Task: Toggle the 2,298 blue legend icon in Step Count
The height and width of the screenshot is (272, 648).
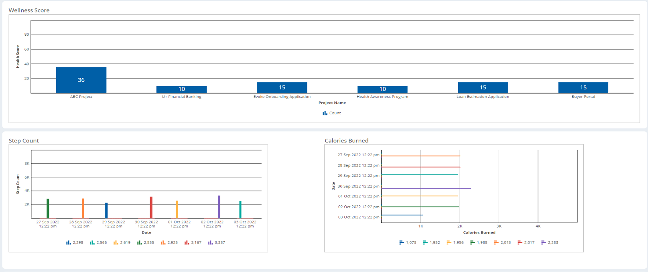Action: coord(69,243)
